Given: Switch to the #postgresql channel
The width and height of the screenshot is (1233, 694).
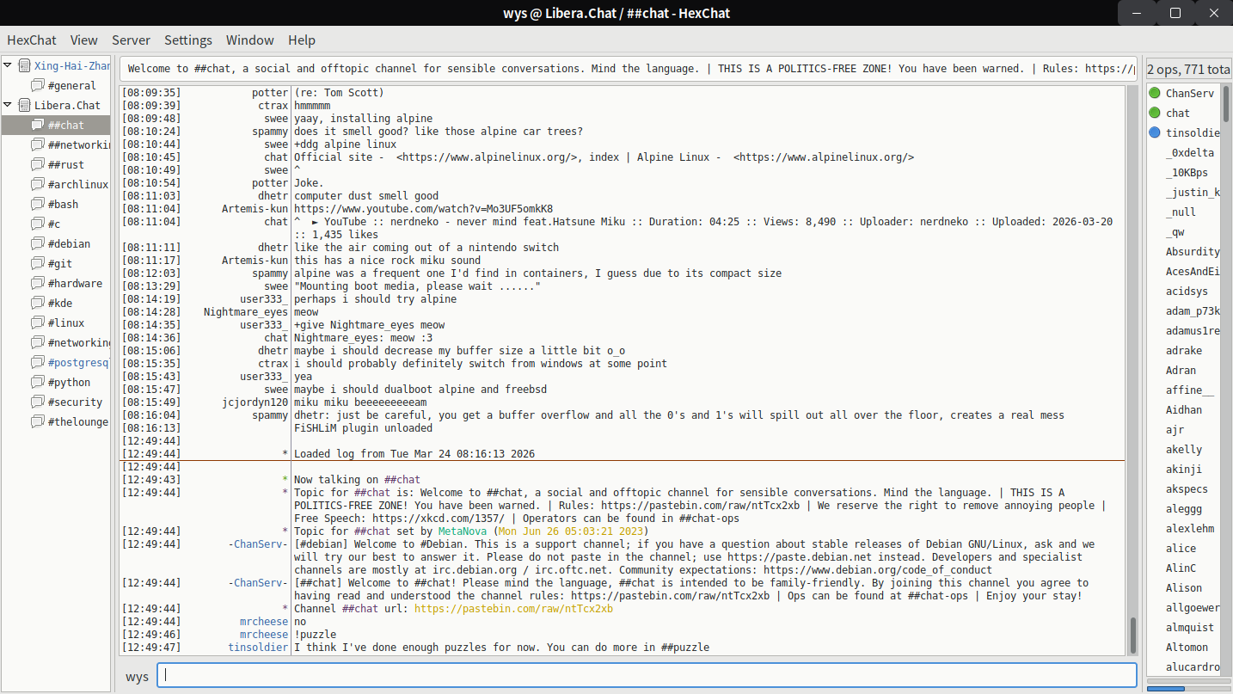Looking at the screenshot, I should pyautogui.click(x=78, y=362).
